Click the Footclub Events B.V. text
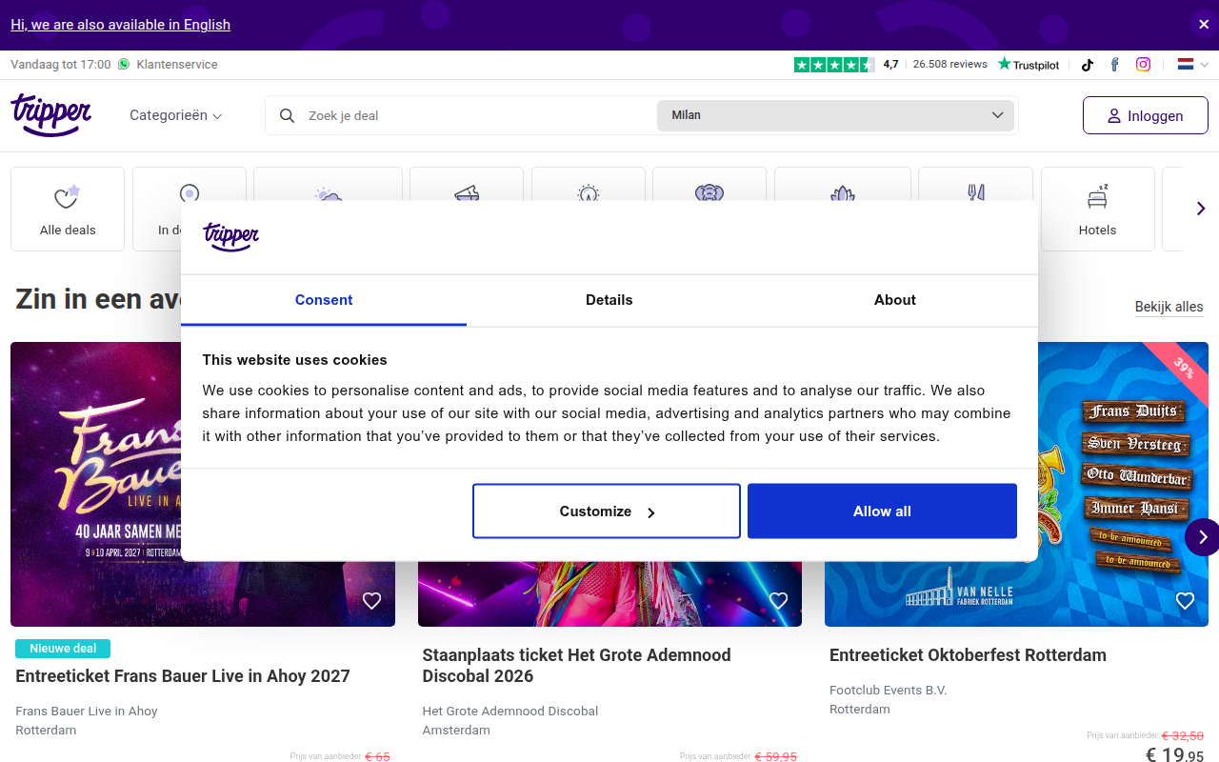This screenshot has height=762, width=1219. [889, 690]
